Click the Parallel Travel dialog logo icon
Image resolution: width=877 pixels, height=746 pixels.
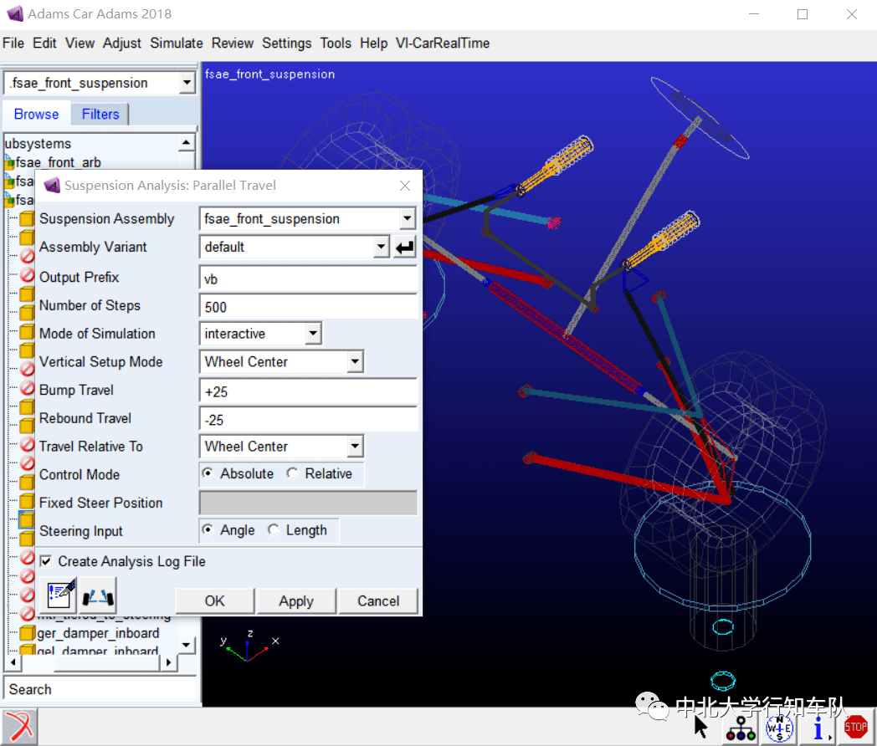pos(52,185)
